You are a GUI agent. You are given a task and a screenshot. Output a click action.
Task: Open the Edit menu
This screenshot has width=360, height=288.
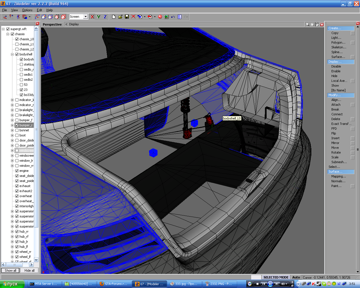pyautogui.click(x=39, y=10)
